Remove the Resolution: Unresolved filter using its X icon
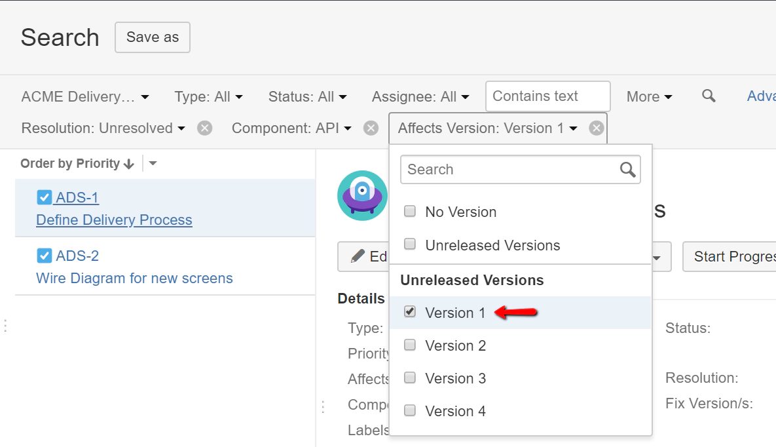Image resolution: width=776 pixels, height=447 pixels. pos(204,128)
